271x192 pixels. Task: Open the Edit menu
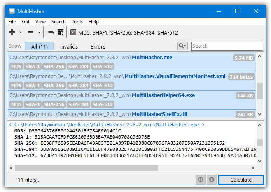tap(26, 22)
